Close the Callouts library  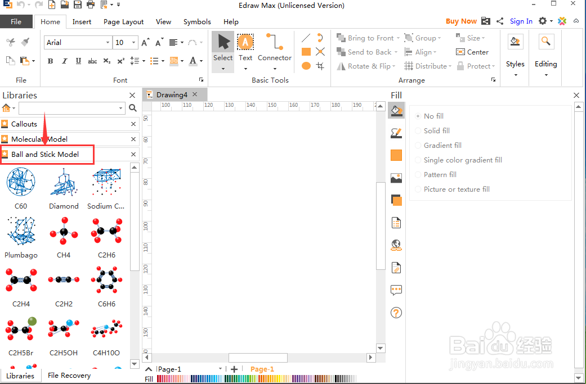(133, 124)
